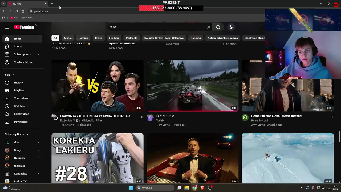Click the Monolith Films channel link
The width and height of the screenshot is (341, 192).
coord(94,121)
